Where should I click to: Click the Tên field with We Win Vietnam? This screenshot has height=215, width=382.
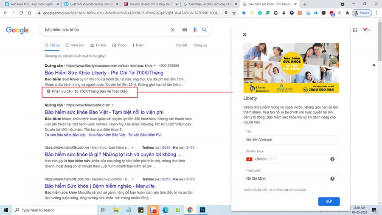pos(291,140)
